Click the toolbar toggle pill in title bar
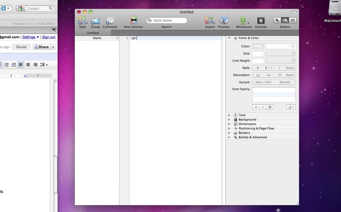The width and height of the screenshot is (341, 212). coord(294,12)
